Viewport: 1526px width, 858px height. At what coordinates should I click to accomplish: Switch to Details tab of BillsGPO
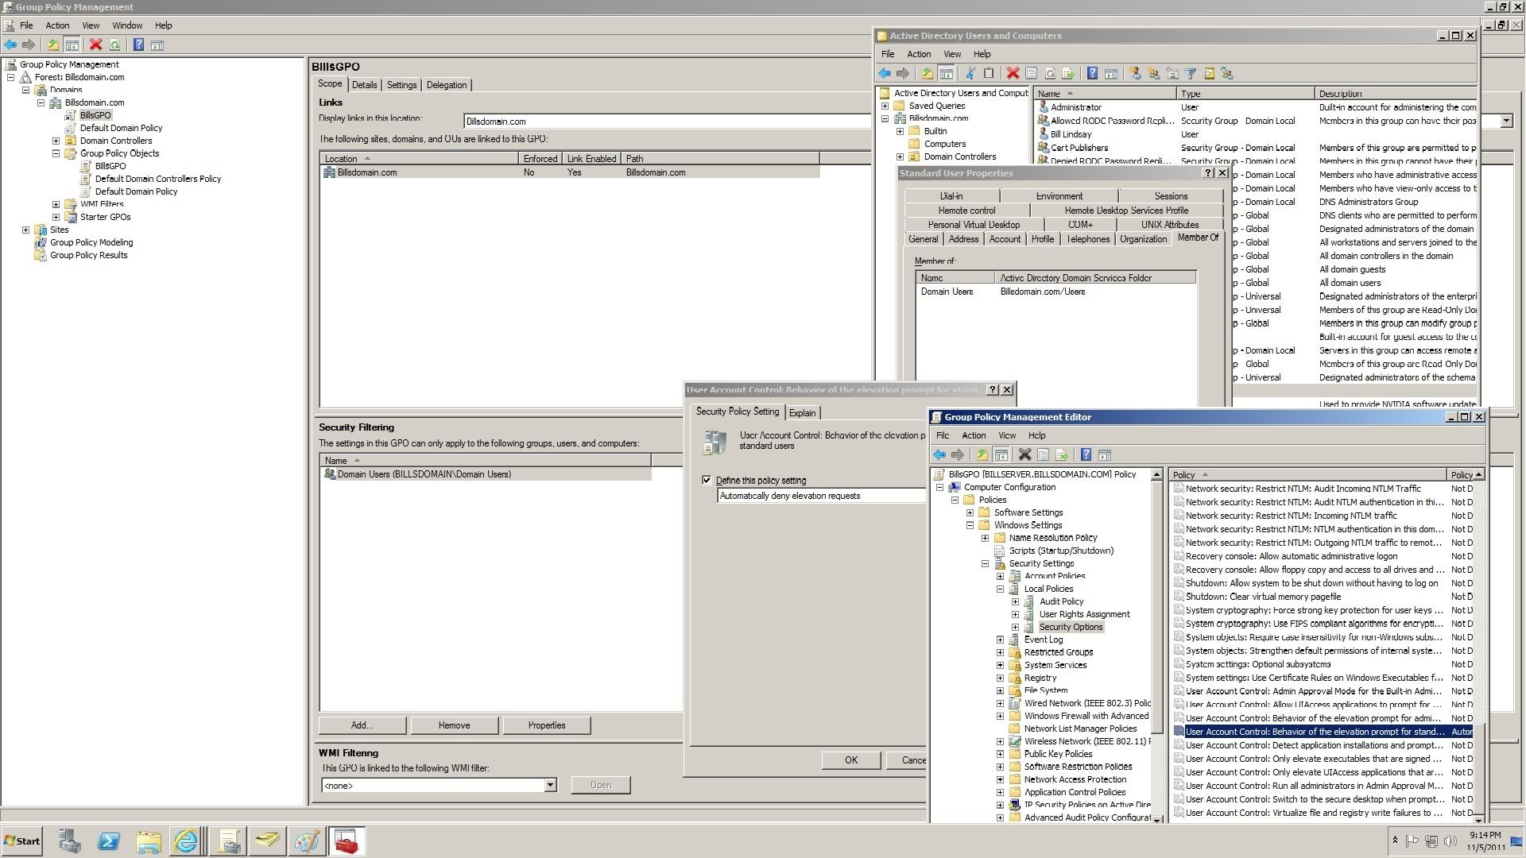pos(364,85)
